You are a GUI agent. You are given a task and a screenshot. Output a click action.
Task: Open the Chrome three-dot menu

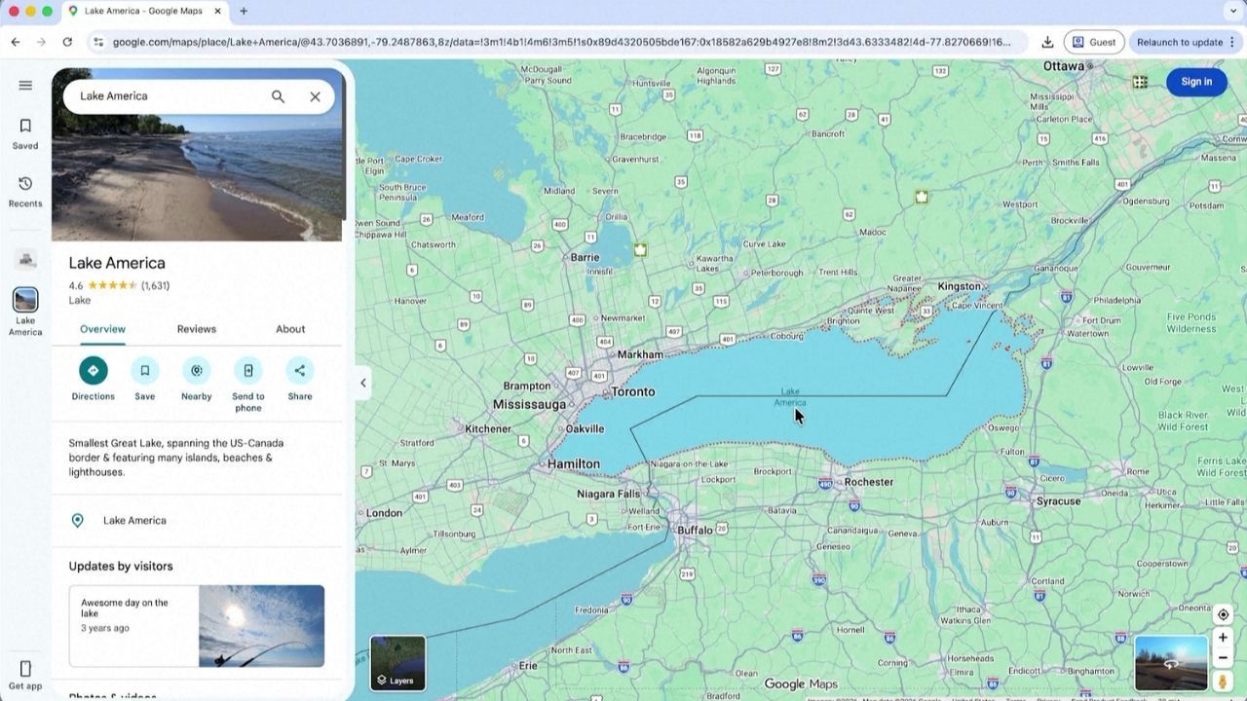[x=1232, y=42]
